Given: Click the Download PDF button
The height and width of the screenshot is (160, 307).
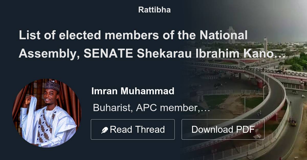Looking at the screenshot, I should pos(223,129).
